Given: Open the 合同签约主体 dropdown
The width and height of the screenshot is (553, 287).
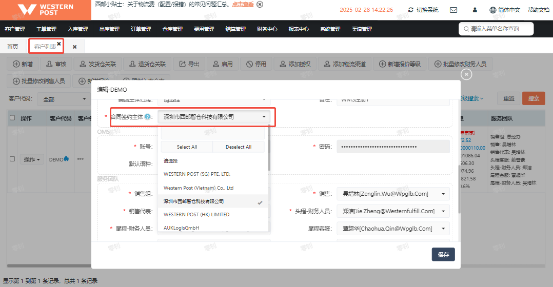Looking at the screenshot, I should [214, 117].
